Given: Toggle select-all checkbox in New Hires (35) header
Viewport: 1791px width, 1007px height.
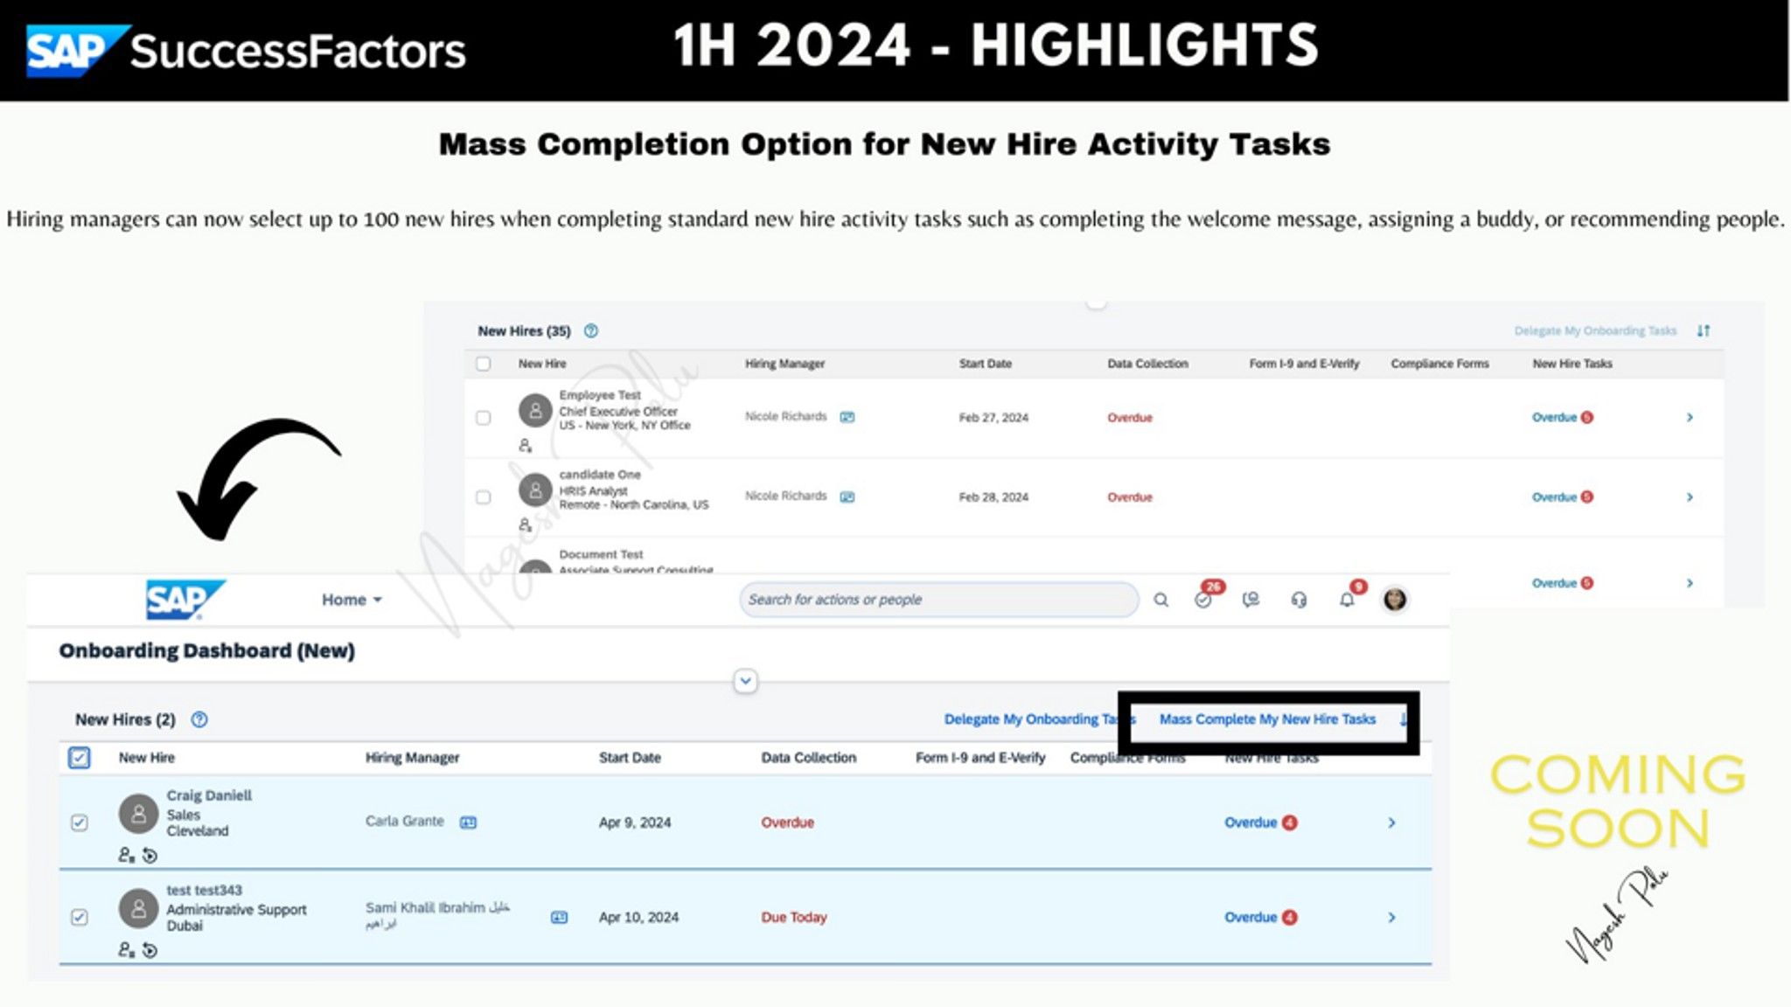Looking at the screenshot, I should click(483, 364).
